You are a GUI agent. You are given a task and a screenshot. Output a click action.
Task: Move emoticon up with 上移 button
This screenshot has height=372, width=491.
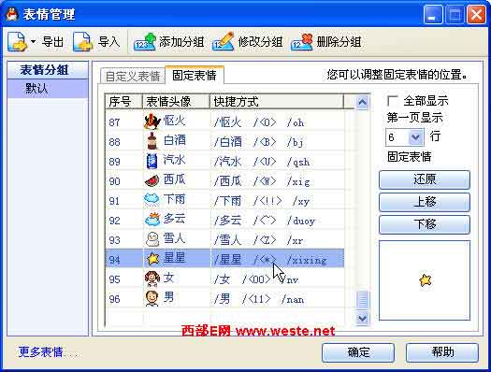click(425, 202)
